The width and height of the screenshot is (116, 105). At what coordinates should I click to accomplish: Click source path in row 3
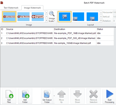(29, 43)
